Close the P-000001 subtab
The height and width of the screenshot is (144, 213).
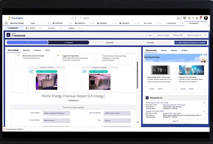[41, 28]
